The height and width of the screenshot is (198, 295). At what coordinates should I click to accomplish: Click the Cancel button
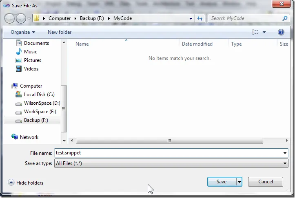coord(266,182)
